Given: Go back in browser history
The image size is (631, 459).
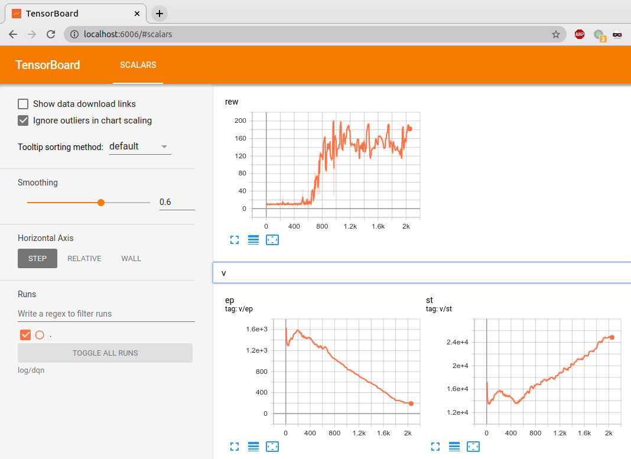Looking at the screenshot, I should (13, 34).
